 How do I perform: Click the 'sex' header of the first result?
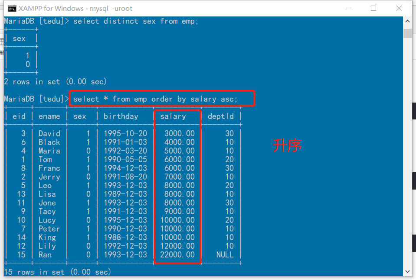click(x=19, y=39)
